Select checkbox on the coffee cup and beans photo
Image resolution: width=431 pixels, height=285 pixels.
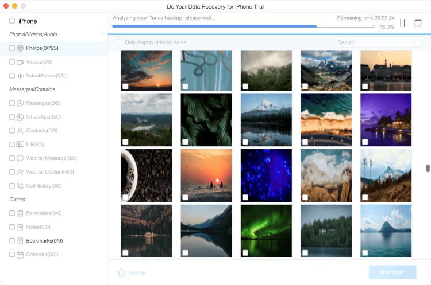(125, 197)
